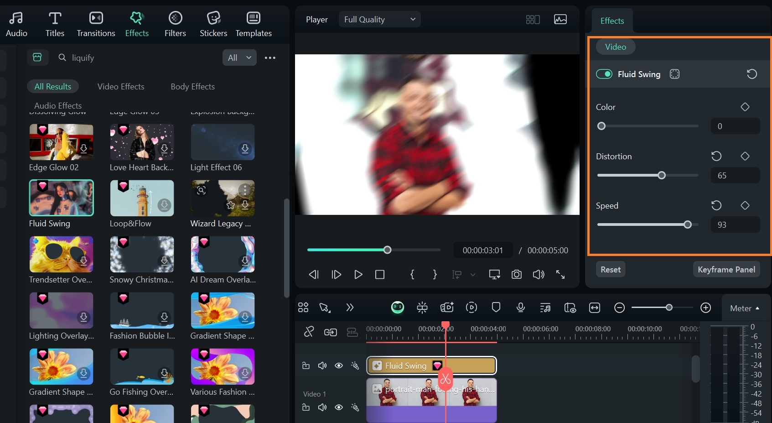Select the Loop&Flow effect thumbnail
Image resolution: width=772 pixels, height=423 pixels.
142,198
